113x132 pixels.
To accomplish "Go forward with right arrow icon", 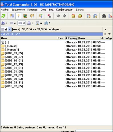I will 64,16.
